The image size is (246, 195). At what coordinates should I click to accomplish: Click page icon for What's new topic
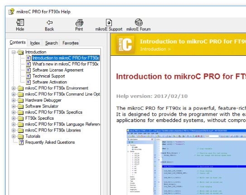29,64
